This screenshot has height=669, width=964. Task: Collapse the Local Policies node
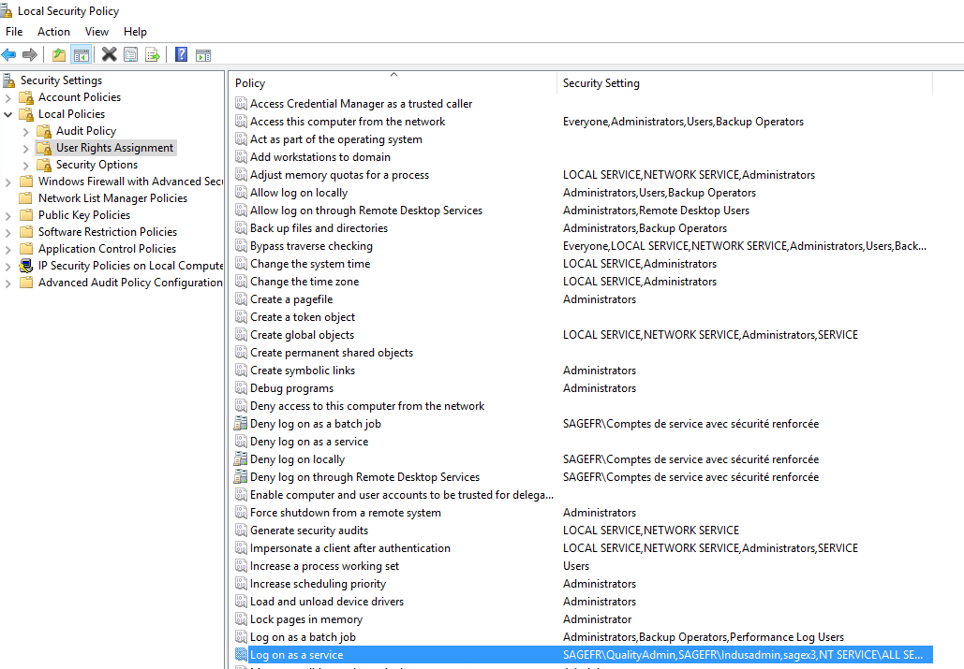coord(8,114)
